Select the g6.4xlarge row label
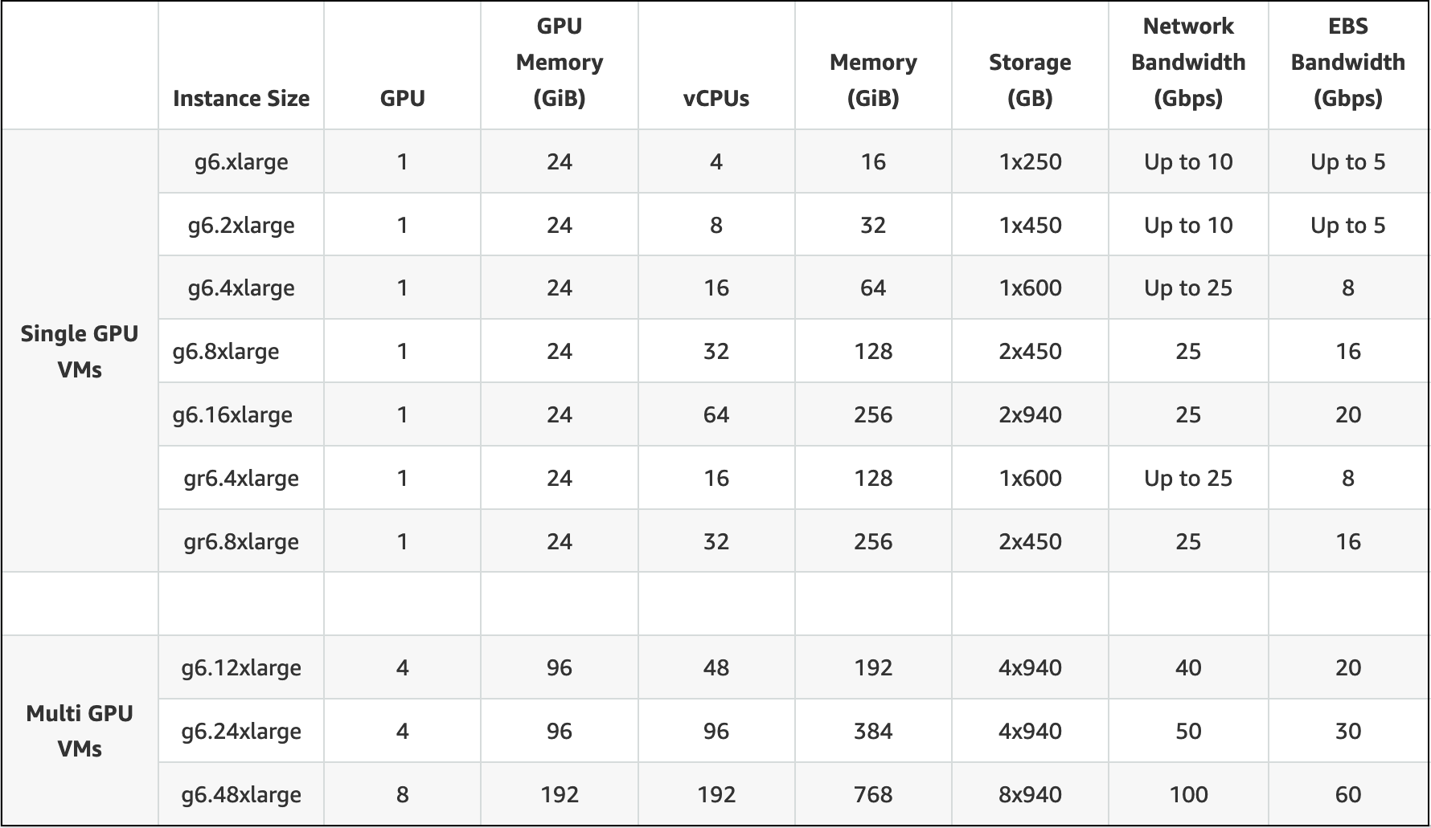The width and height of the screenshot is (1431, 828). (x=241, y=288)
